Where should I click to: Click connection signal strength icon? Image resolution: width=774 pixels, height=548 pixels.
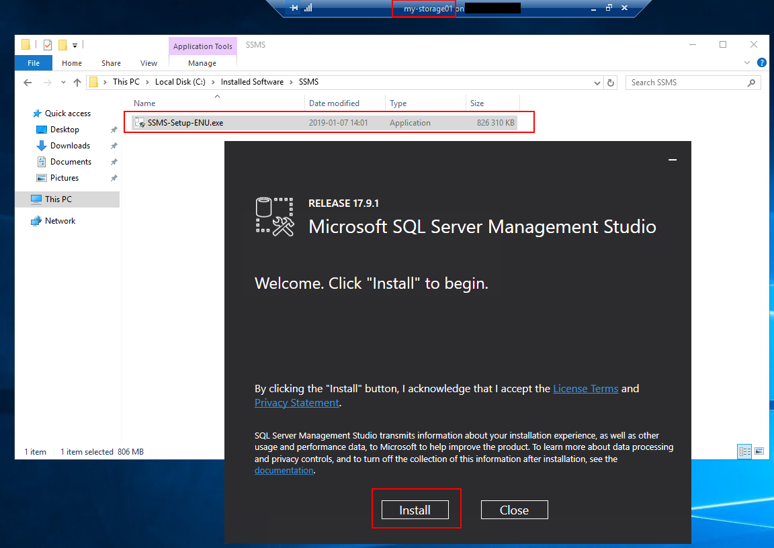[x=308, y=8]
